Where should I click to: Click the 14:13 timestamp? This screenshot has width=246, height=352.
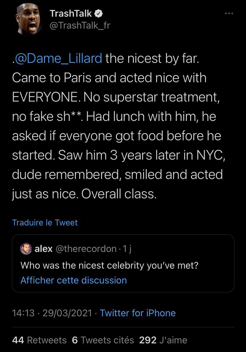pyautogui.click(x=23, y=313)
